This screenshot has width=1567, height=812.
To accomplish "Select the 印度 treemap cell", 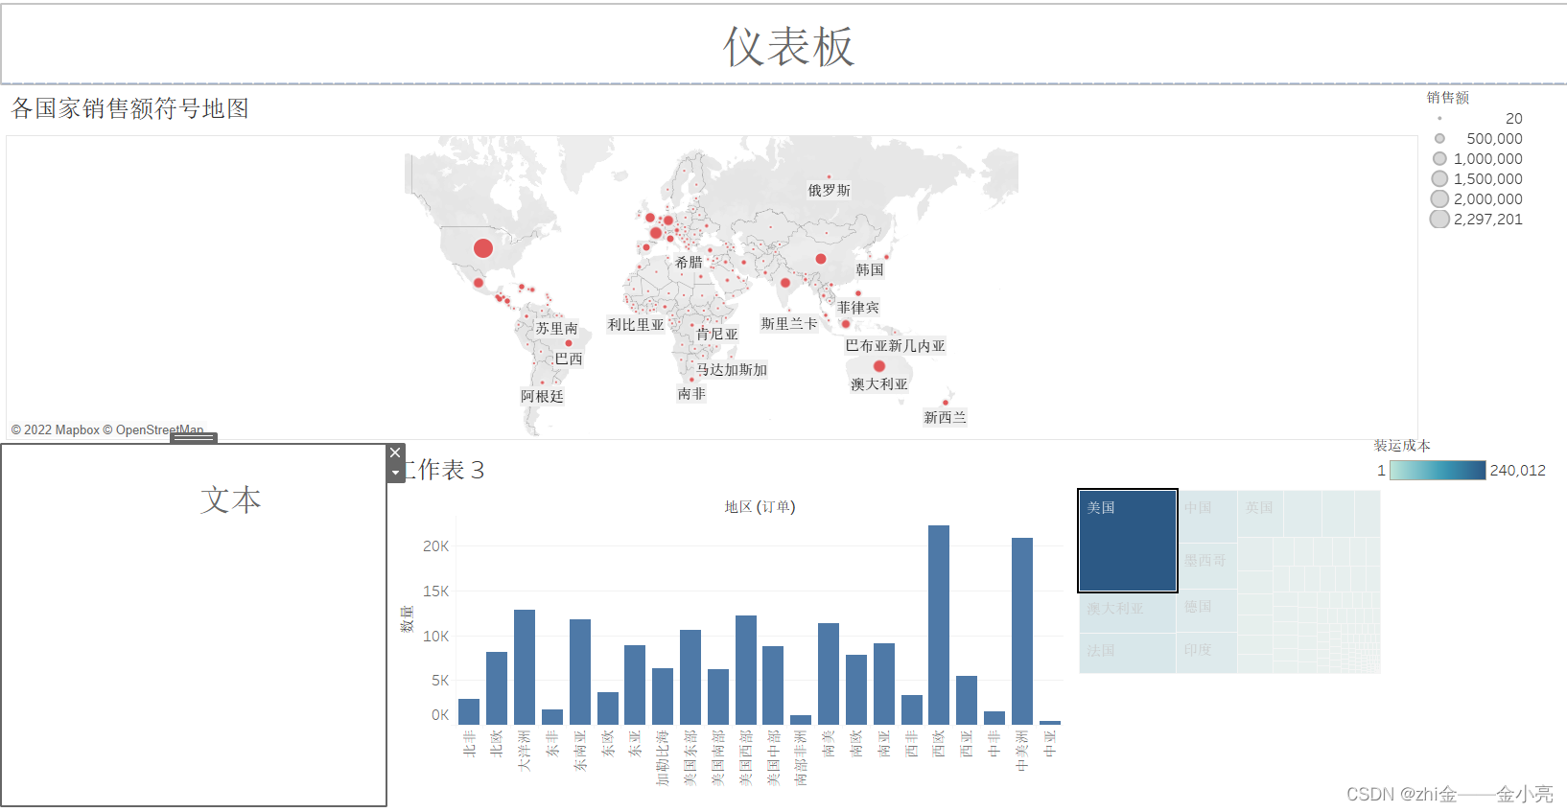I will (1207, 653).
